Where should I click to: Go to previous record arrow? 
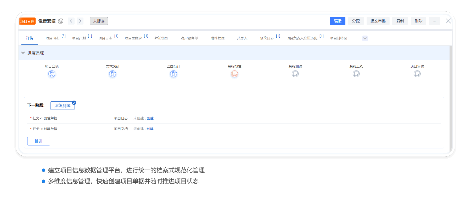71,21
